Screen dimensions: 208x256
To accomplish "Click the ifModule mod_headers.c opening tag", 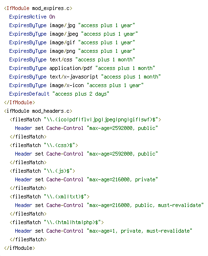I will pyautogui.click(x=38, y=111).
